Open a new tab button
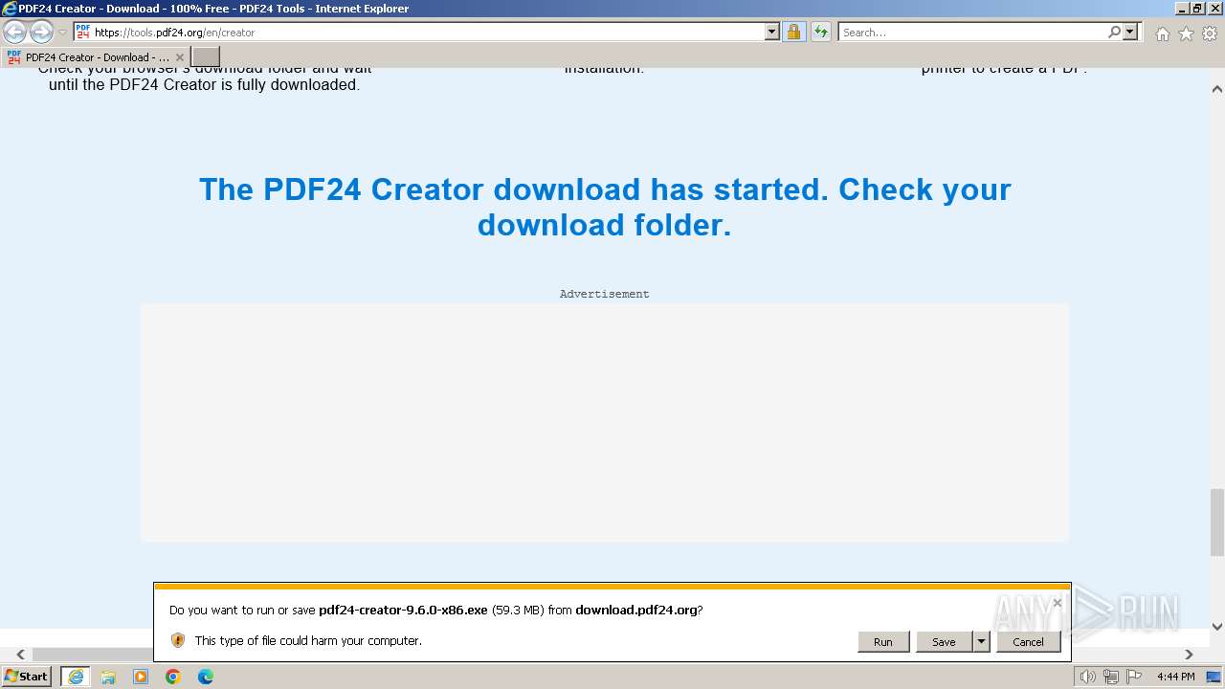Image resolution: width=1225 pixels, height=689 pixels. click(x=206, y=56)
